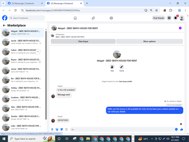Screen dimensions: 189x142
Task: Click the More options button
Action: [x=149, y=41]
